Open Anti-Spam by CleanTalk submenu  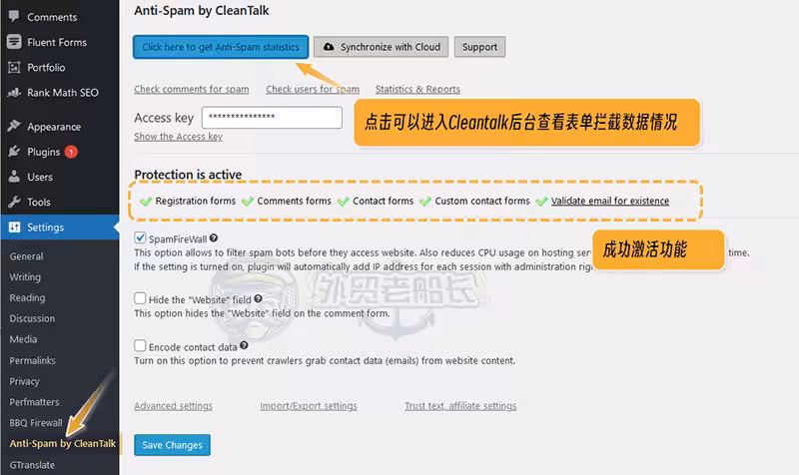coord(62,443)
